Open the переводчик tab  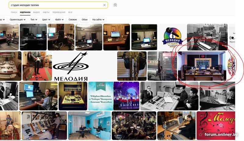click(59, 12)
